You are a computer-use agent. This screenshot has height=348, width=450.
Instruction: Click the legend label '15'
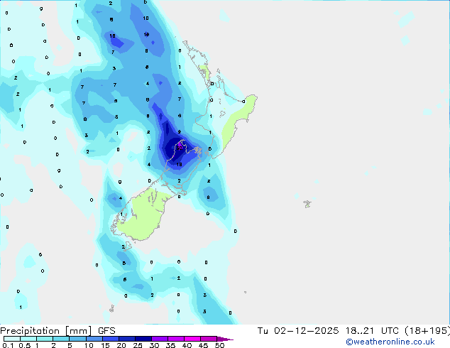(105, 345)
